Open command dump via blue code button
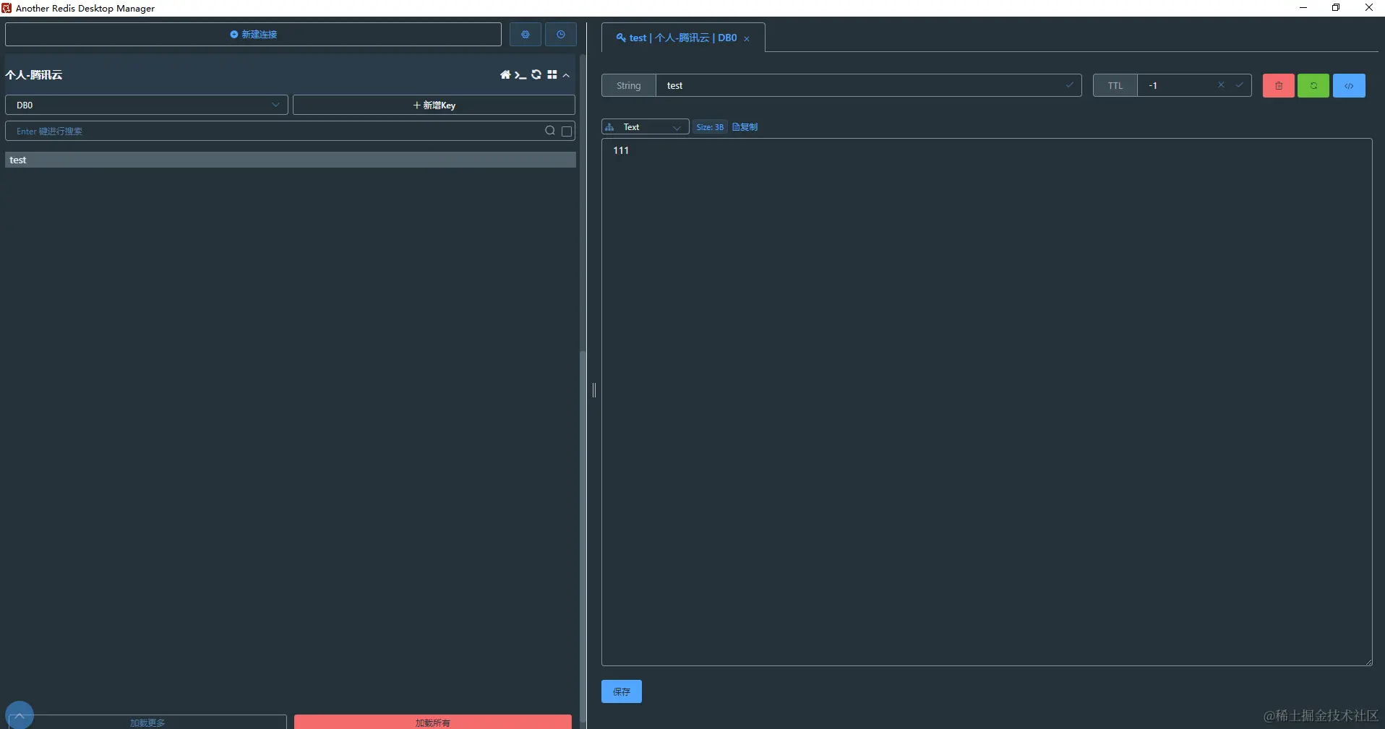 point(1349,85)
